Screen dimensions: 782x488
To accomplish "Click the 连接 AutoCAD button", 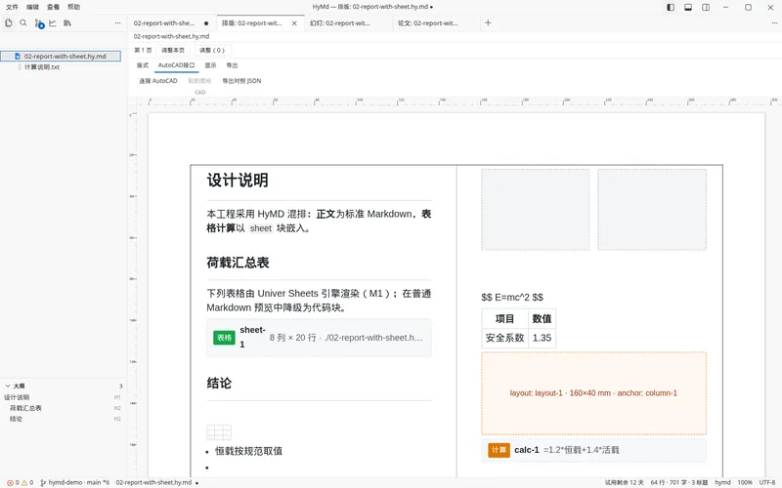I will pos(158,81).
